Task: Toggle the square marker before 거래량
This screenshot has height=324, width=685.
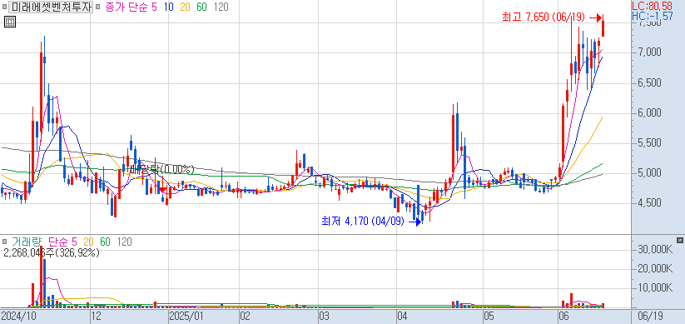Action: 4,242
